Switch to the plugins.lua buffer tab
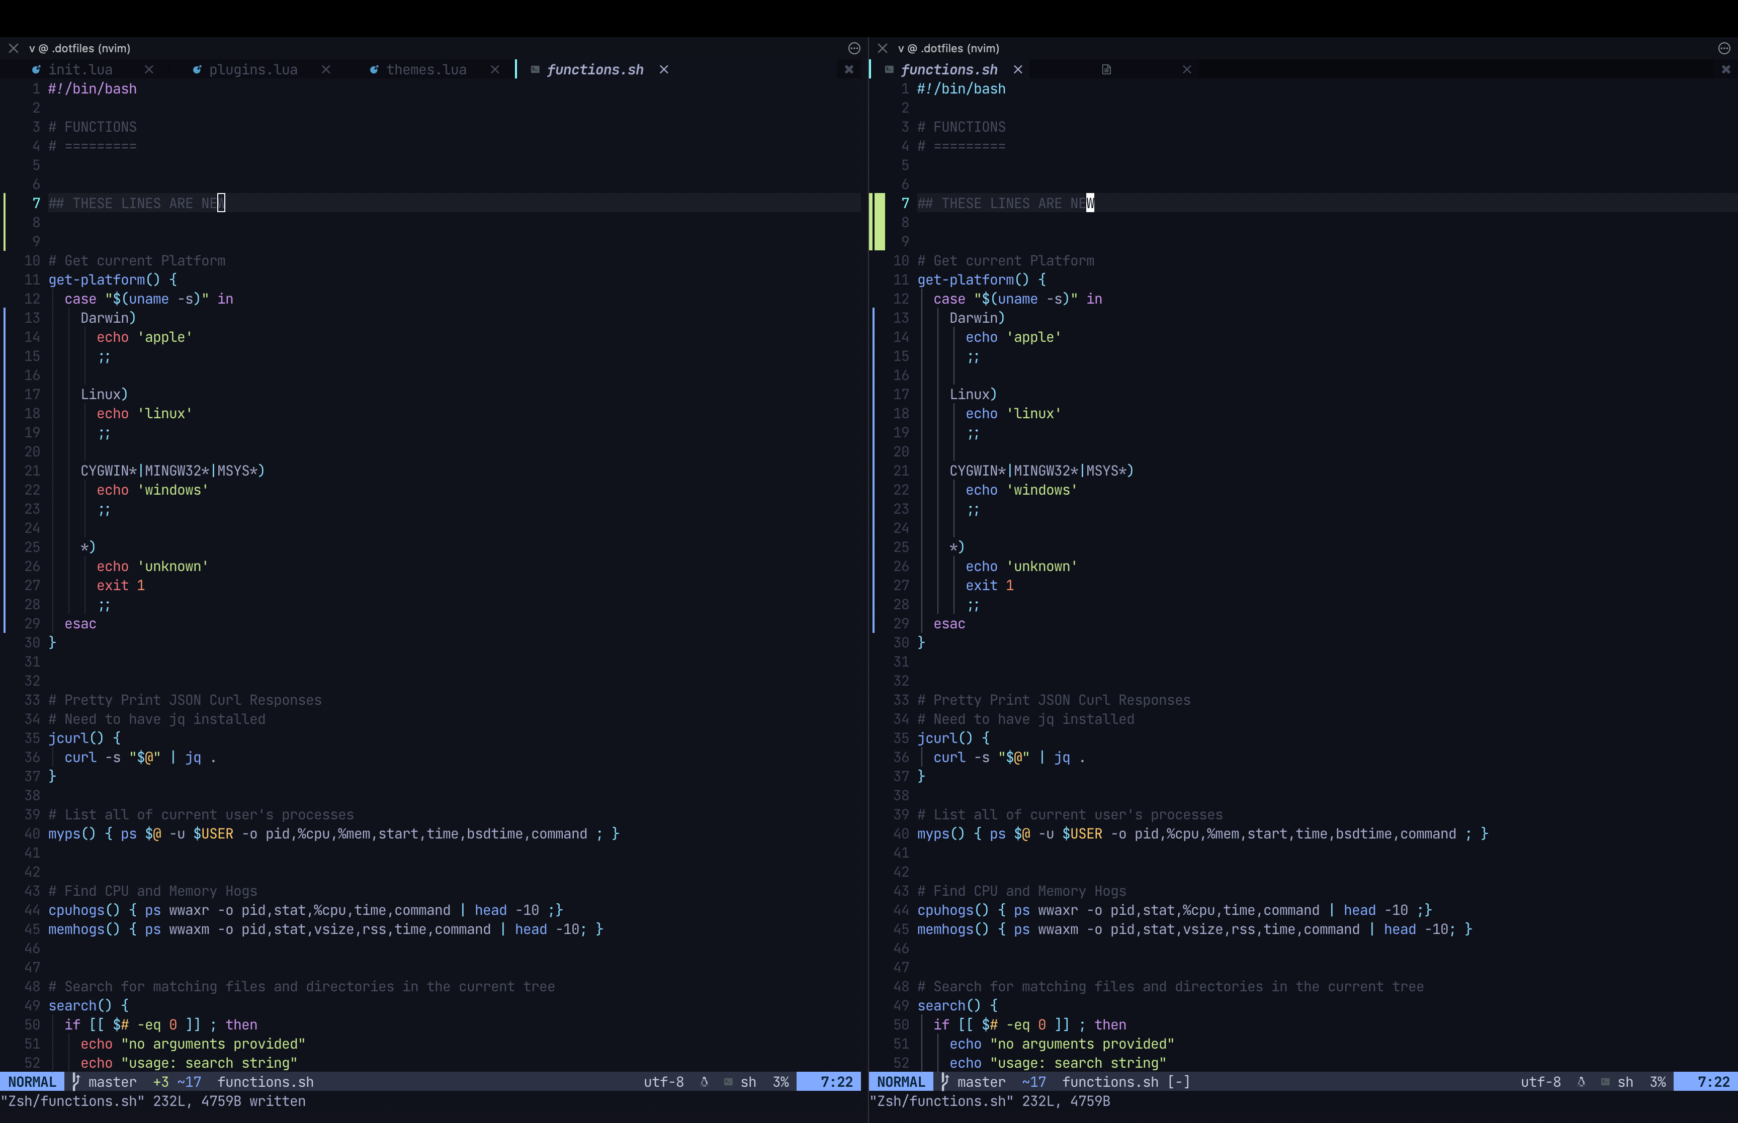 tap(252, 70)
